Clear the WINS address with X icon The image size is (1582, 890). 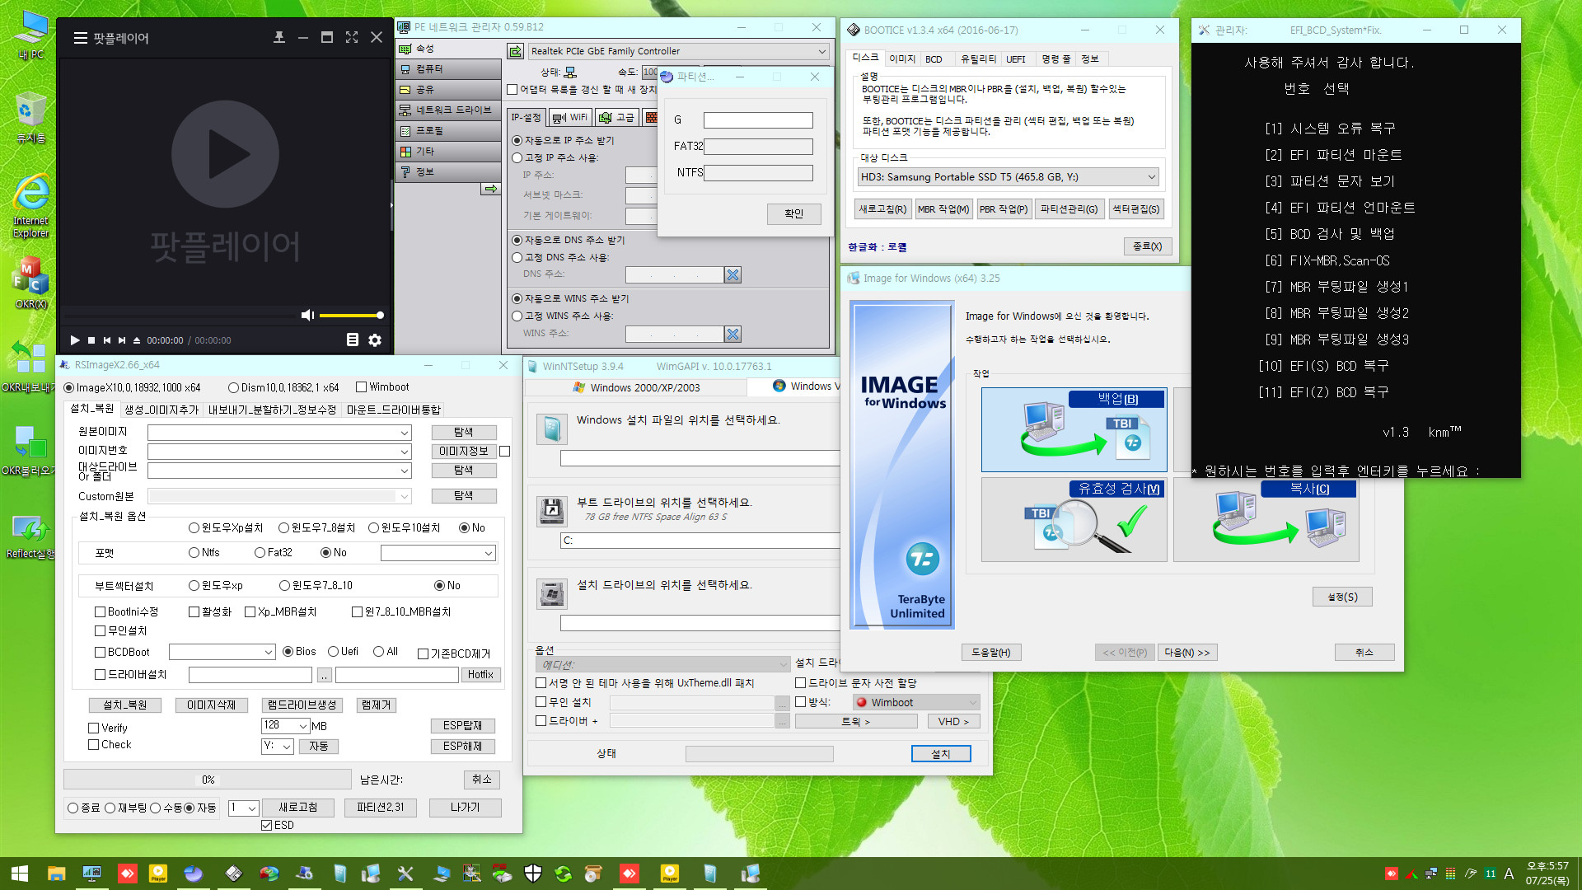[x=732, y=334]
